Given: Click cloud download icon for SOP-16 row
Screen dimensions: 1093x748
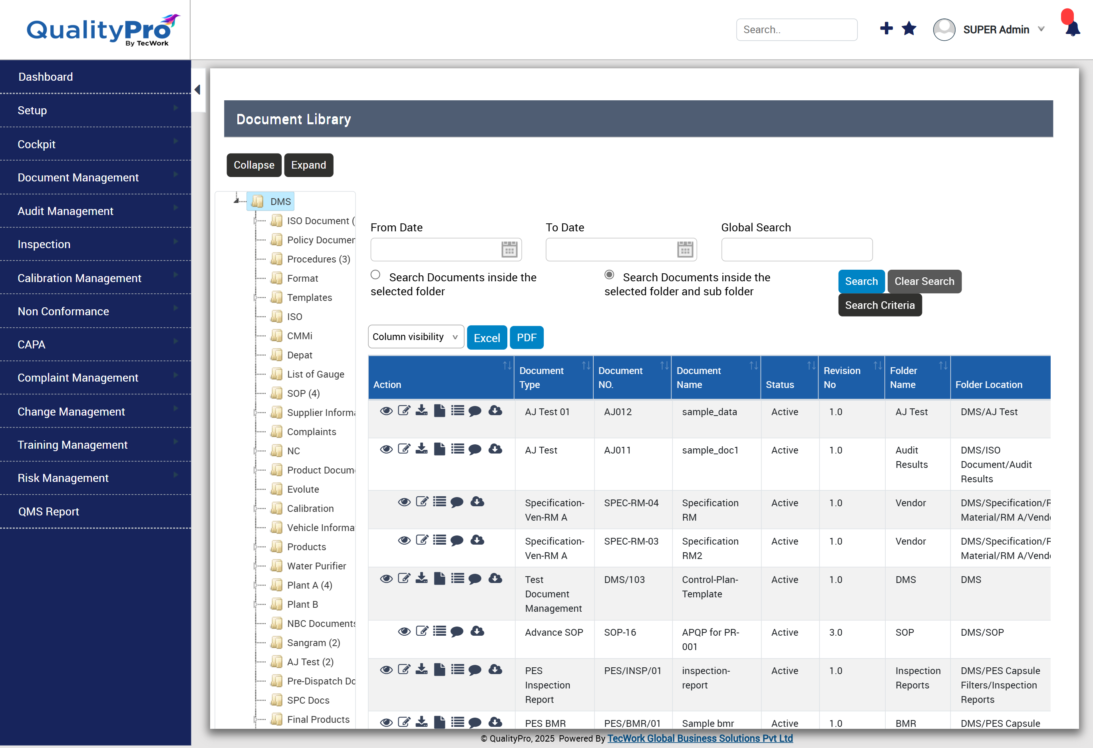Looking at the screenshot, I should pyautogui.click(x=477, y=631).
